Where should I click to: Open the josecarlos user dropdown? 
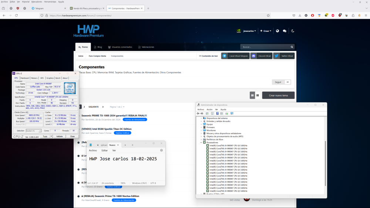point(249,31)
